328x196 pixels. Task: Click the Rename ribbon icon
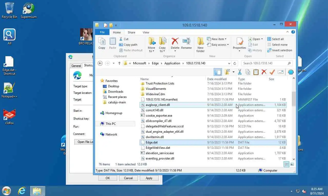(186, 41)
